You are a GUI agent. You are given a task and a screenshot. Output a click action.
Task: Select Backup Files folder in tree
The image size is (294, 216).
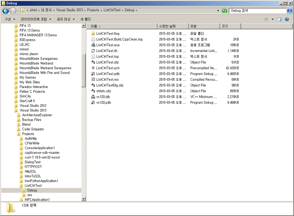tap(32, 120)
